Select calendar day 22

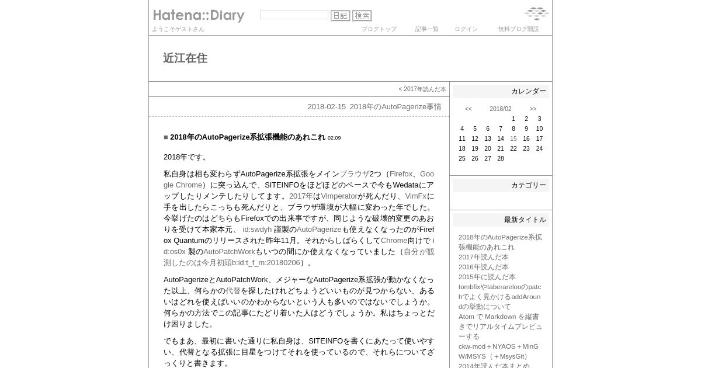[x=513, y=148]
